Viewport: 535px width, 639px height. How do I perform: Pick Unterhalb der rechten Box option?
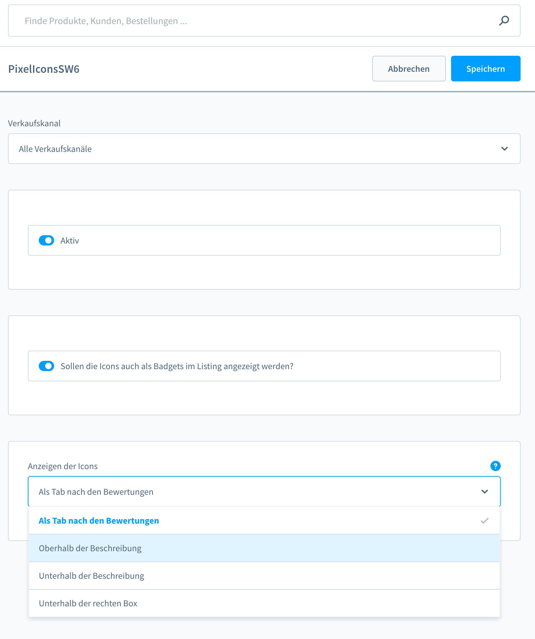click(x=264, y=603)
